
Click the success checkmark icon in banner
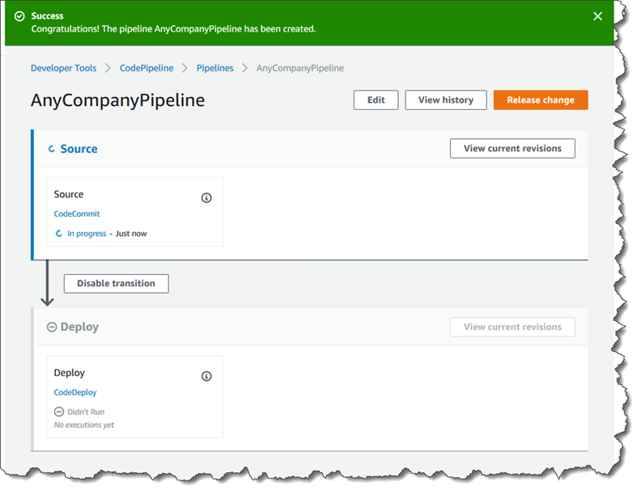[x=19, y=16]
